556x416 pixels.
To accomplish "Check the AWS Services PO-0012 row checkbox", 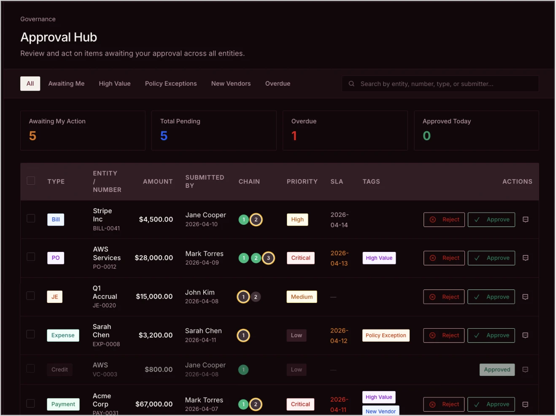I will [31, 257].
